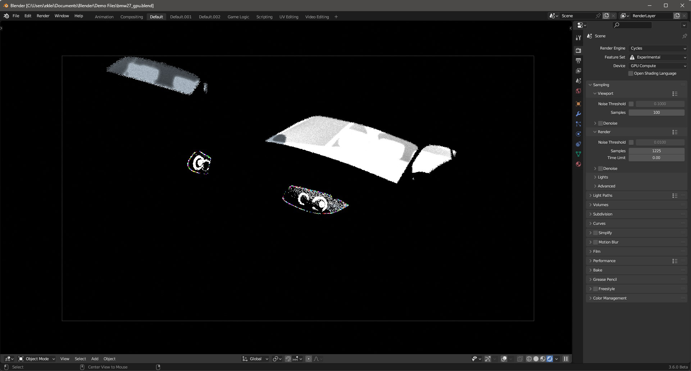Open the Render menu
Image resolution: width=691 pixels, height=371 pixels.
pyautogui.click(x=43, y=15)
